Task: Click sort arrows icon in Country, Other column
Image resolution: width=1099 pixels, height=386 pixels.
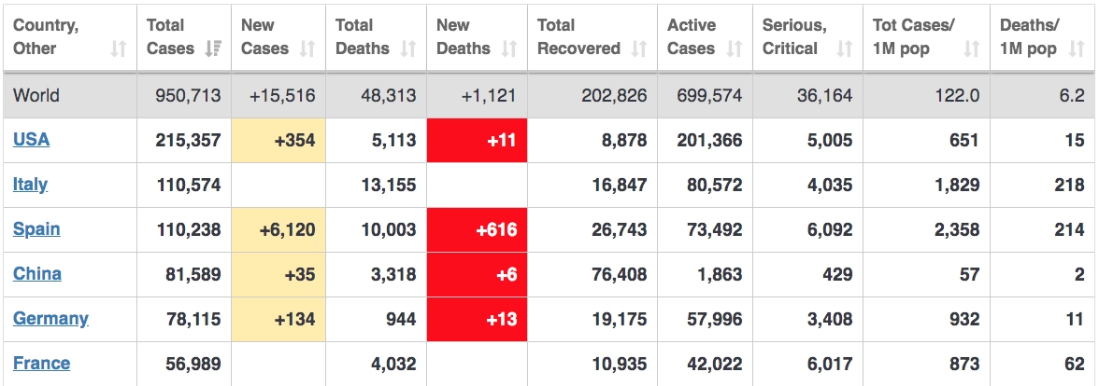Action: 118,48
